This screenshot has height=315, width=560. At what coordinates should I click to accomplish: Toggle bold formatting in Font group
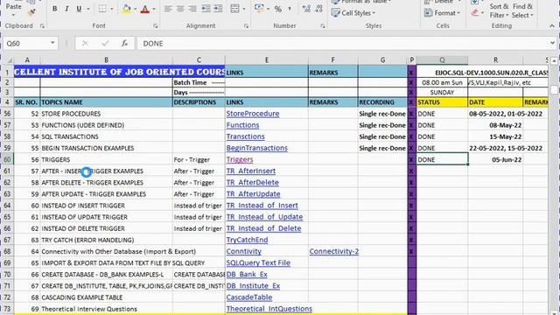coord(54,9)
